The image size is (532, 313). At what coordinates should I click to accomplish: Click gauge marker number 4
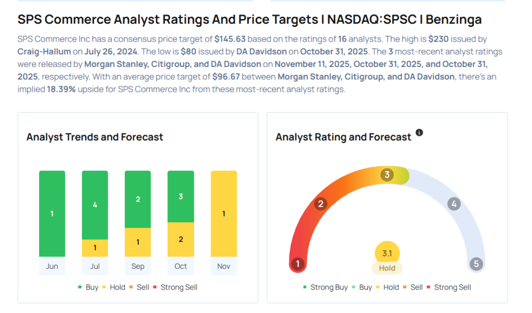pos(454,204)
